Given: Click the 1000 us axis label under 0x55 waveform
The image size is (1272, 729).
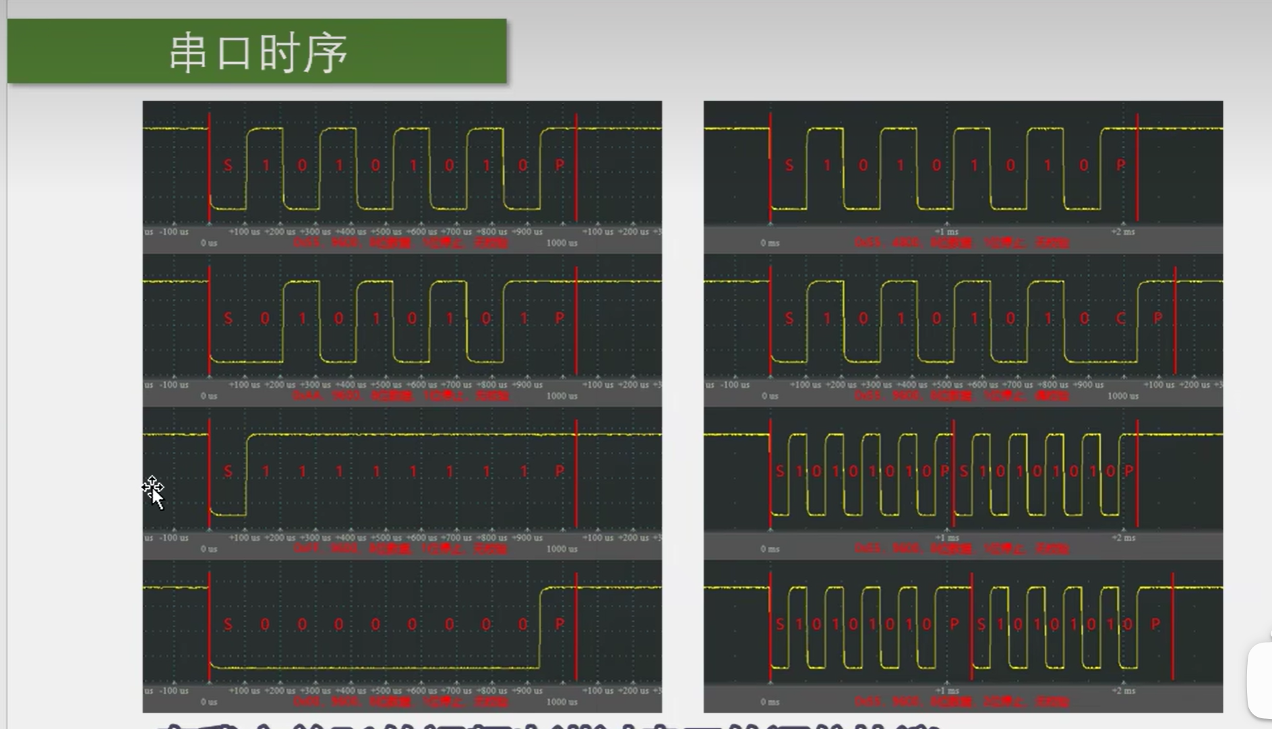Looking at the screenshot, I should pyautogui.click(x=562, y=243).
